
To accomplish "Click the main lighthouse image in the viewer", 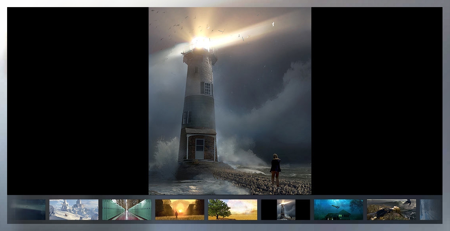I will 230,101.
